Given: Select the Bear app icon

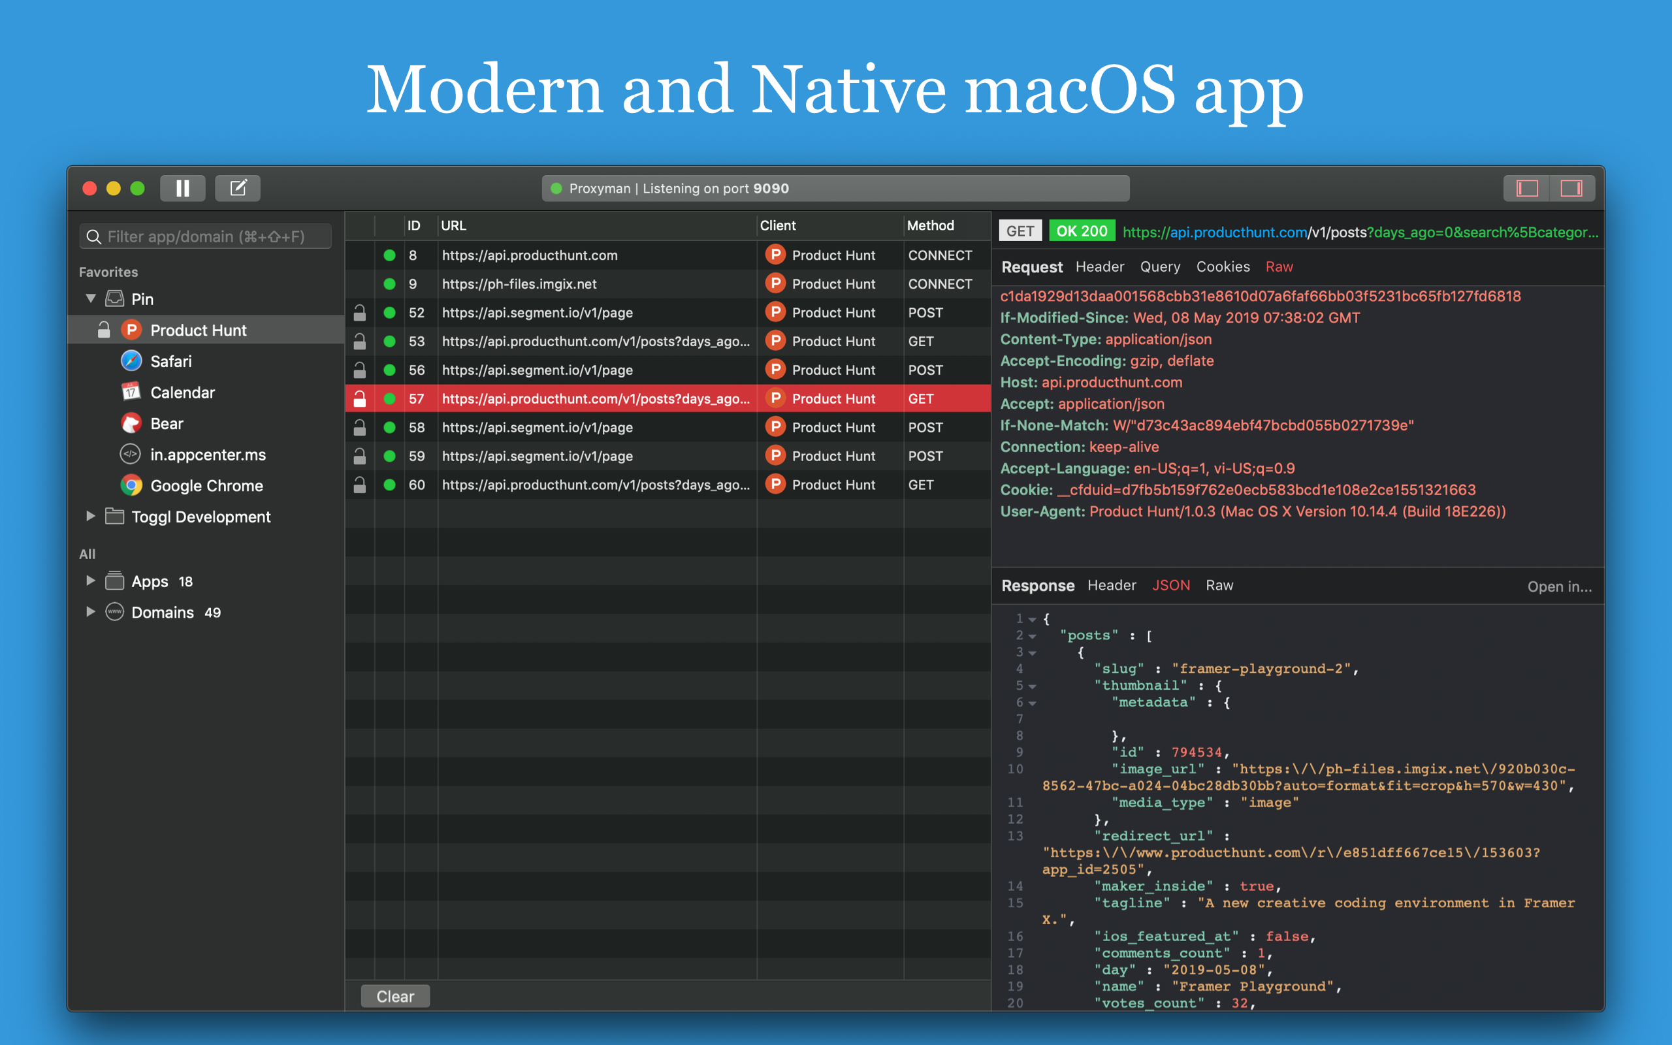Looking at the screenshot, I should pyautogui.click(x=131, y=424).
